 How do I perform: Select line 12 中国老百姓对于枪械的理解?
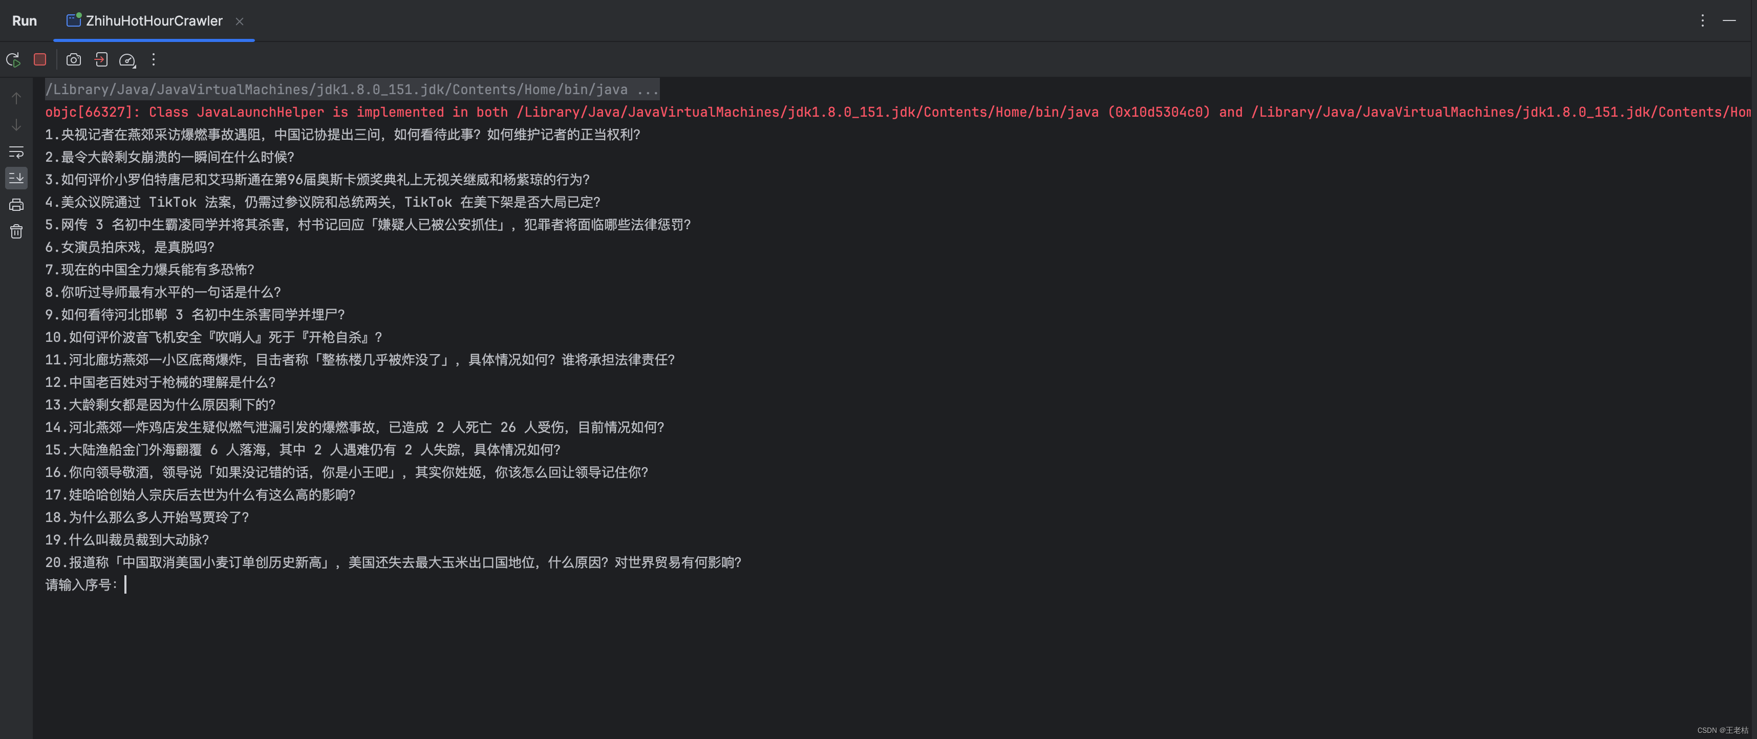pyautogui.click(x=160, y=382)
